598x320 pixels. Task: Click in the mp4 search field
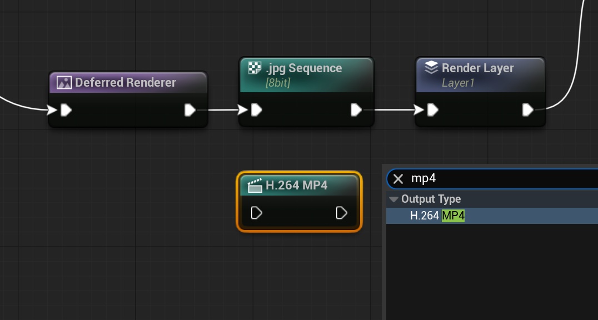(500, 179)
